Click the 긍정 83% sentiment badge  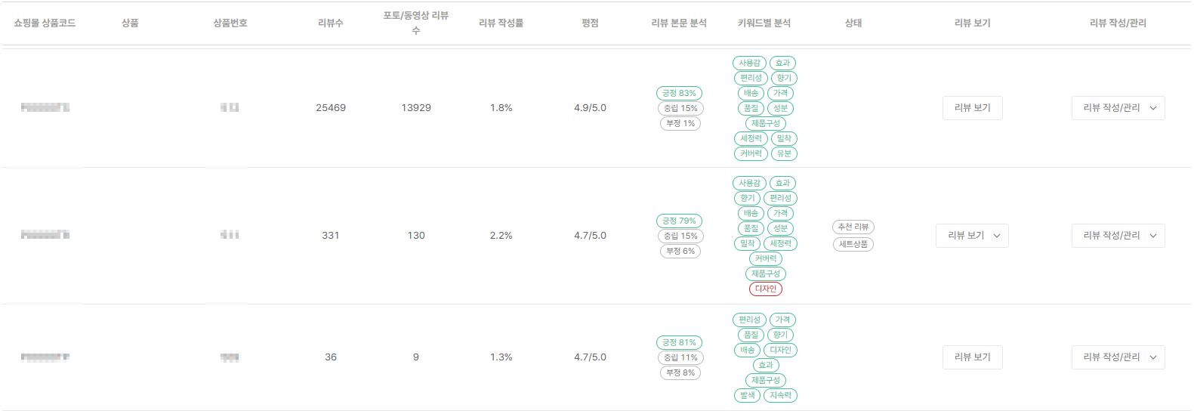point(679,93)
